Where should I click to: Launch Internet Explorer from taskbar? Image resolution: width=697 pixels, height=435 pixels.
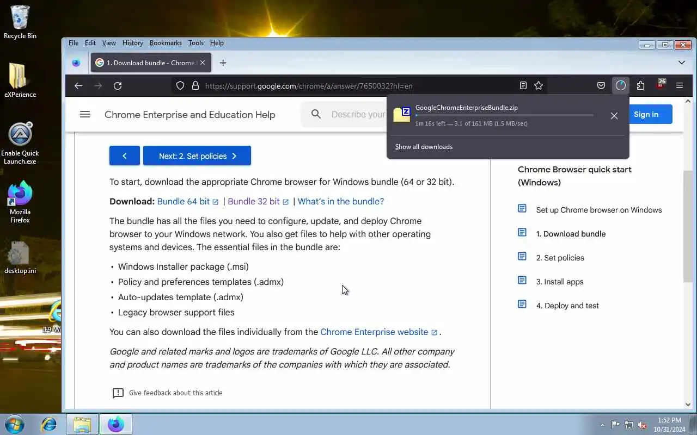click(x=48, y=424)
